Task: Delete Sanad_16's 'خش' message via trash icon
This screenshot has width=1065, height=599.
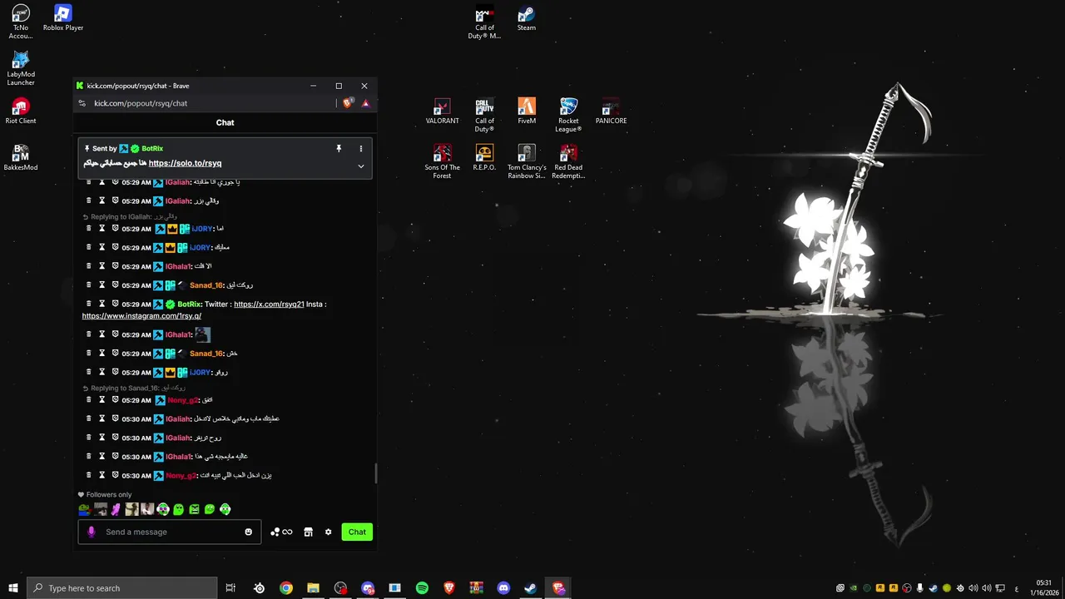Action: tap(89, 353)
